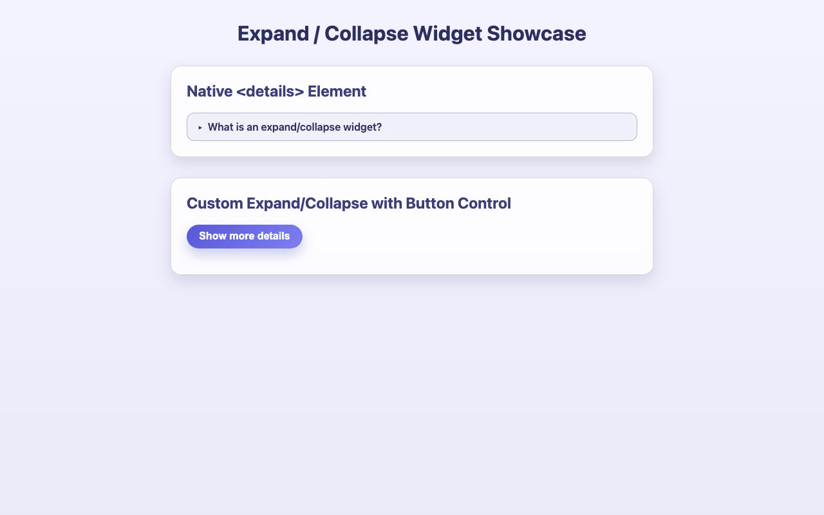
Task: Click the disclosure triangle next to the question
Action: (200, 127)
